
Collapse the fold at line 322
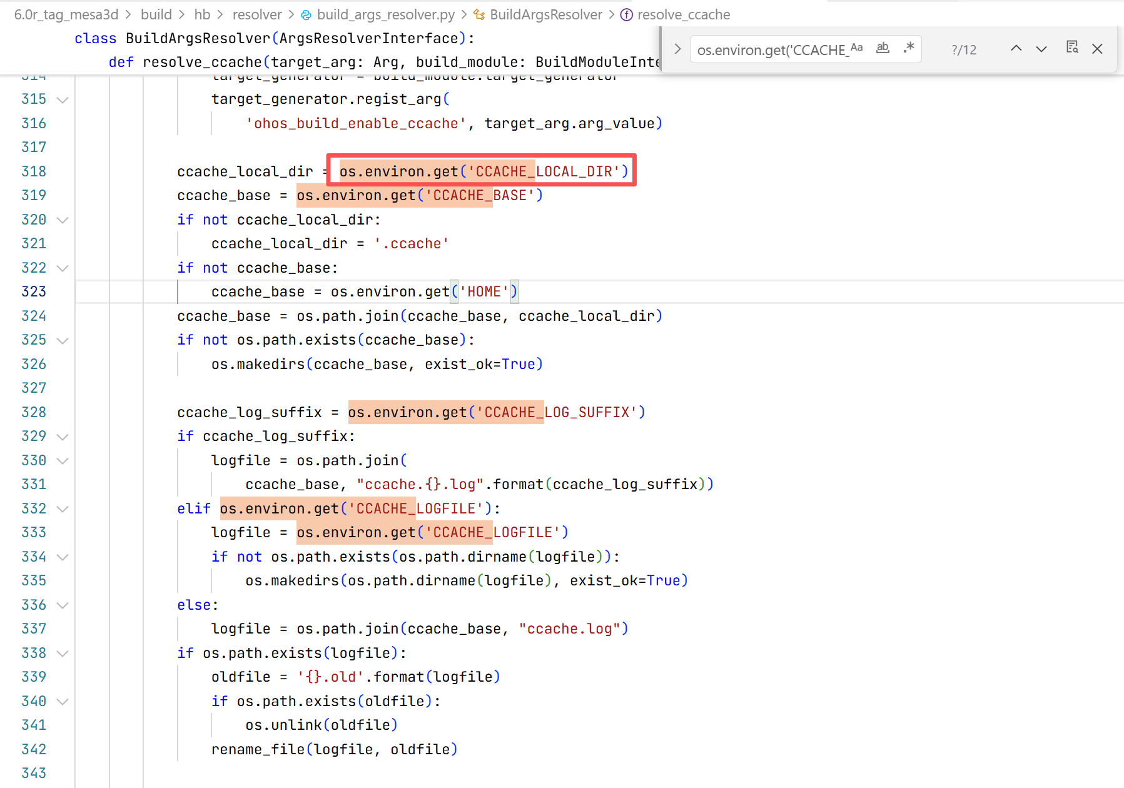[63, 268]
